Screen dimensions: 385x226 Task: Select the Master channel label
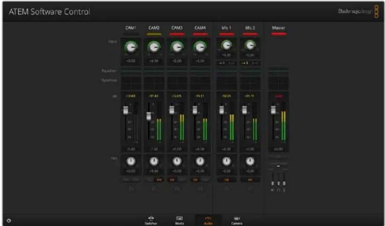tap(278, 28)
